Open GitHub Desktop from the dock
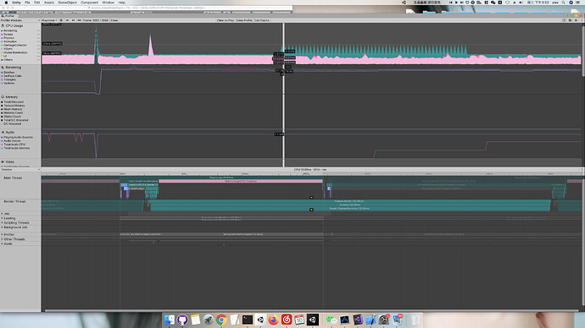This screenshot has width=585, height=328. click(x=182, y=320)
